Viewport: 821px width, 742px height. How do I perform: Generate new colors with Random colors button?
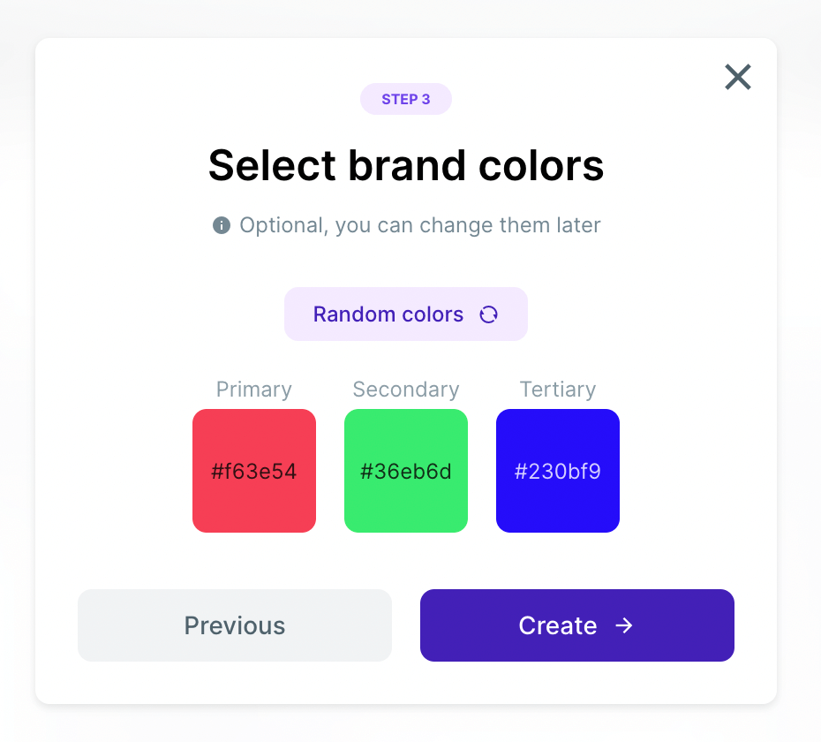pos(405,314)
